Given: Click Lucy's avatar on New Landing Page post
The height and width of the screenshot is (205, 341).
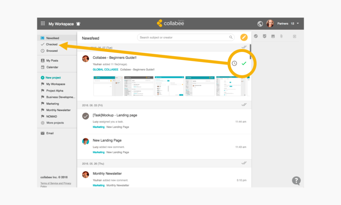Looking at the screenshot, I should tap(86, 141).
